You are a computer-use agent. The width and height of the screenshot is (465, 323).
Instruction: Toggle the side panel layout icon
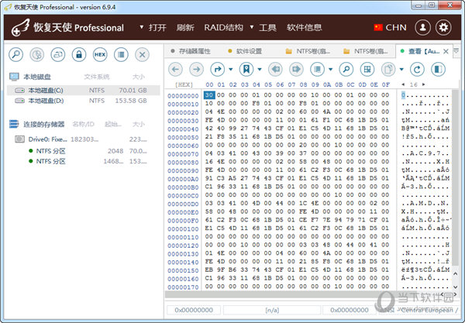click(x=438, y=70)
